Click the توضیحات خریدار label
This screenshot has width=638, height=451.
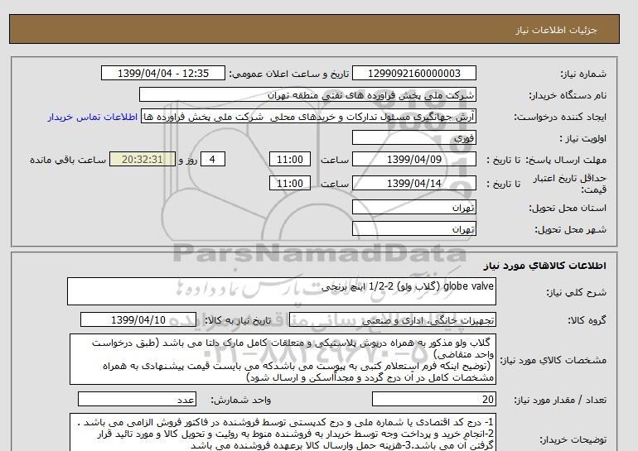tap(573, 439)
